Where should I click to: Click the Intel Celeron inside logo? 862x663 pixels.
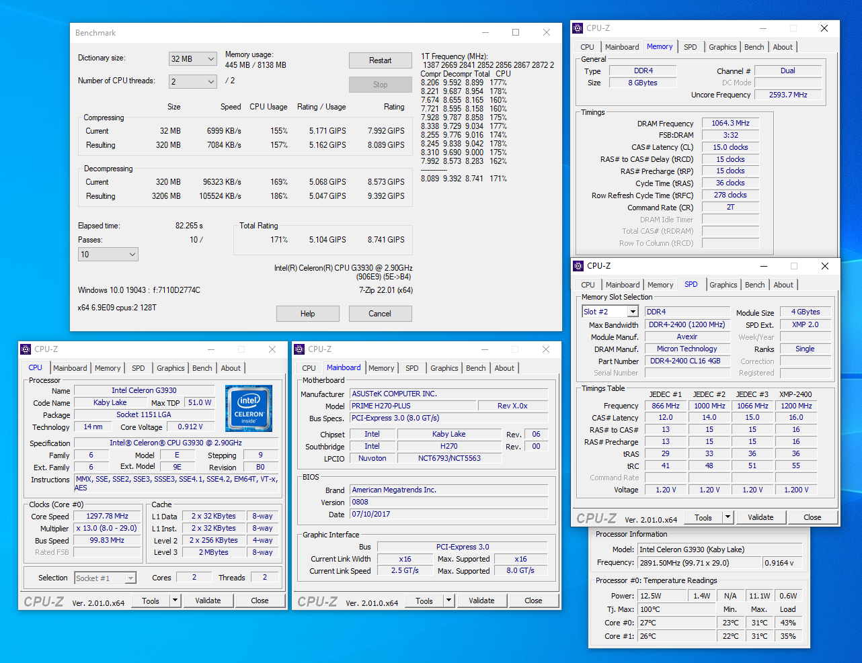249,408
